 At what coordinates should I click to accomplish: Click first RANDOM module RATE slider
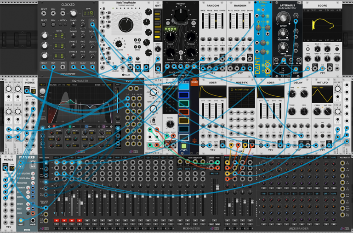tap(203, 21)
